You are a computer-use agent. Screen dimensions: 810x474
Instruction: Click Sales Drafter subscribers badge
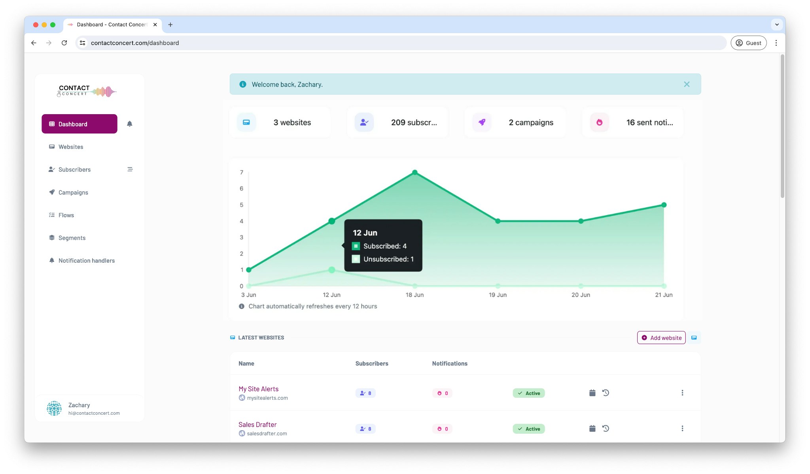[365, 429]
